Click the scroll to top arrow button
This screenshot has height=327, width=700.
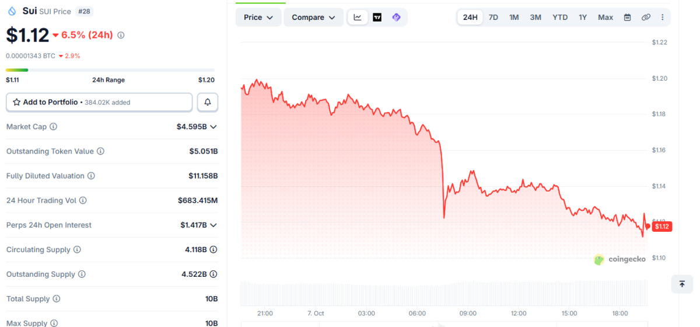pyautogui.click(x=682, y=284)
